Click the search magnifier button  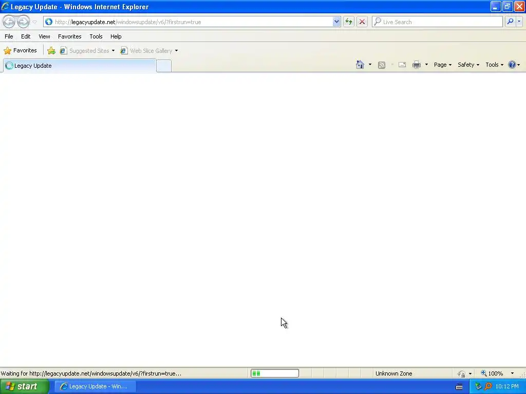click(x=510, y=22)
